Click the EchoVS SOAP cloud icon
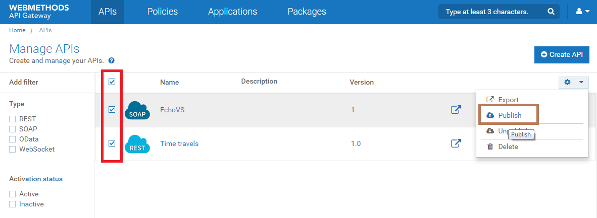This screenshot has width=597, height=218. (137, 110)
